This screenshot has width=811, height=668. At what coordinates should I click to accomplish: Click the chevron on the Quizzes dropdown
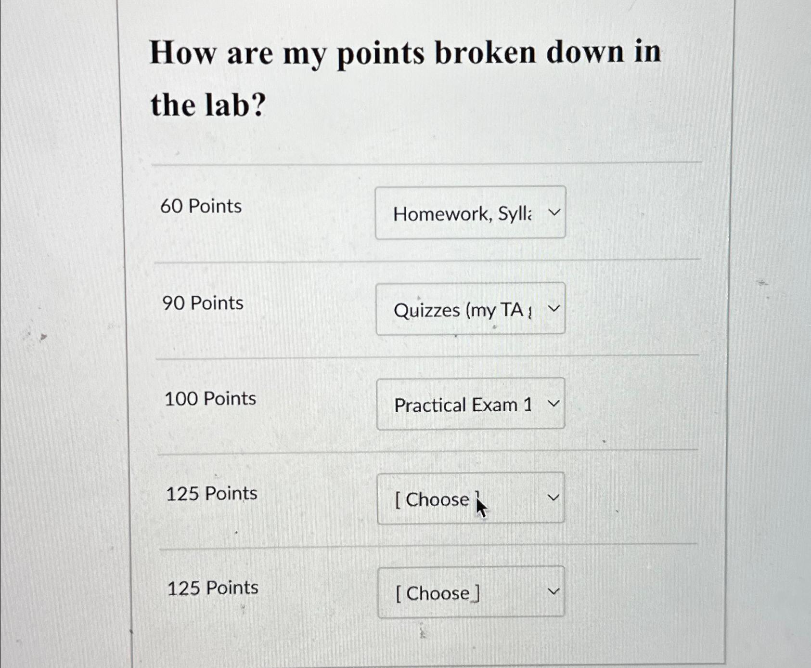point(554,308)
